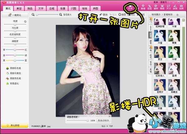Click the 调整透明度 opacity slider handle

[88, 120]
